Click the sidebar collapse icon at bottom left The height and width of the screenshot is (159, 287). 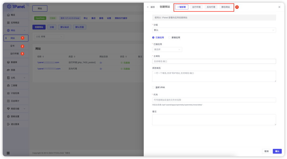8,153
